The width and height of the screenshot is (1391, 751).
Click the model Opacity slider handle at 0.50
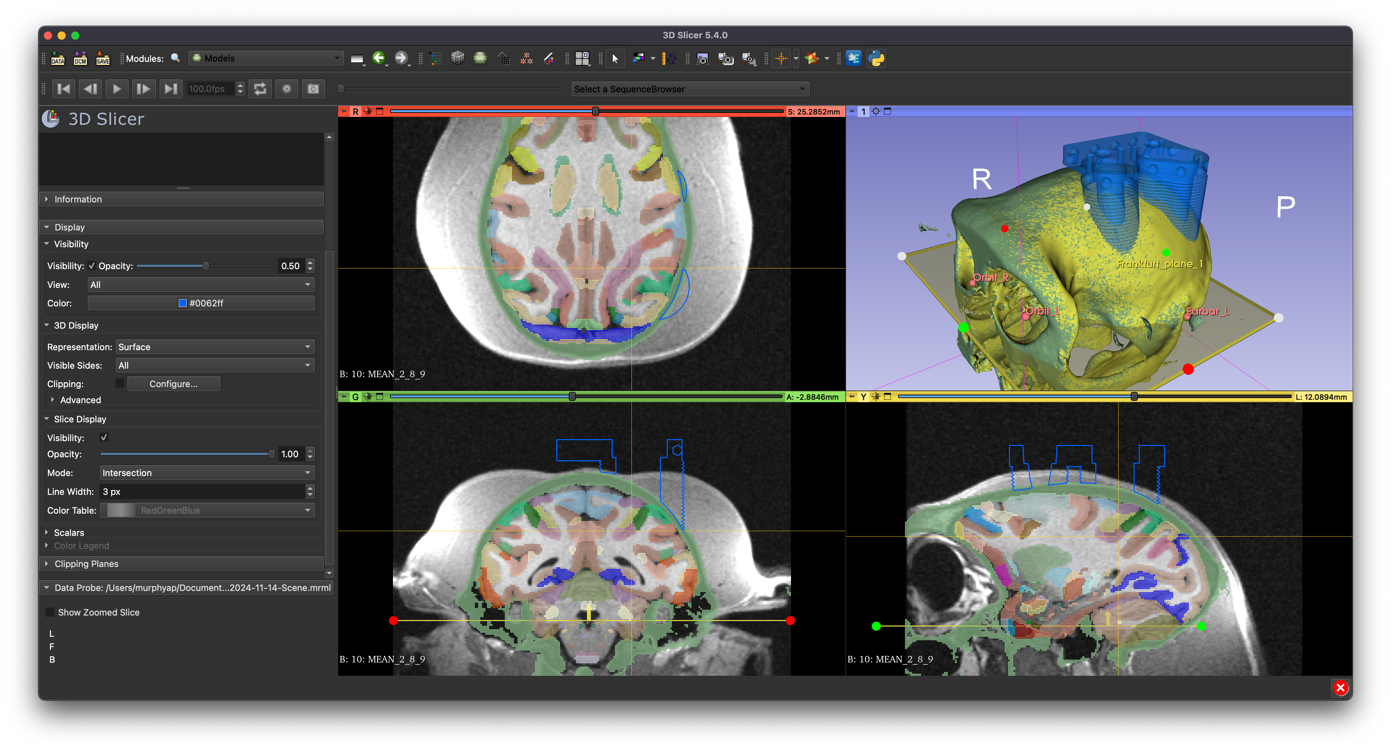pyautogui.click(x=206, y=266)
